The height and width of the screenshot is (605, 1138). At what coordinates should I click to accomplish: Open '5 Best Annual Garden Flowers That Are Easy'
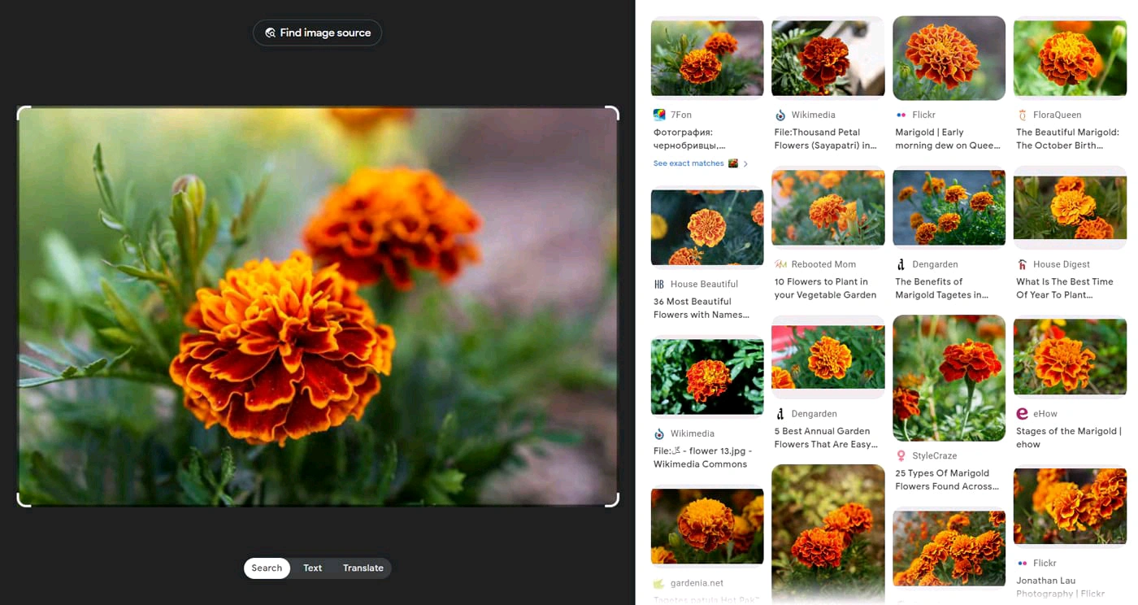click(826, 438)
